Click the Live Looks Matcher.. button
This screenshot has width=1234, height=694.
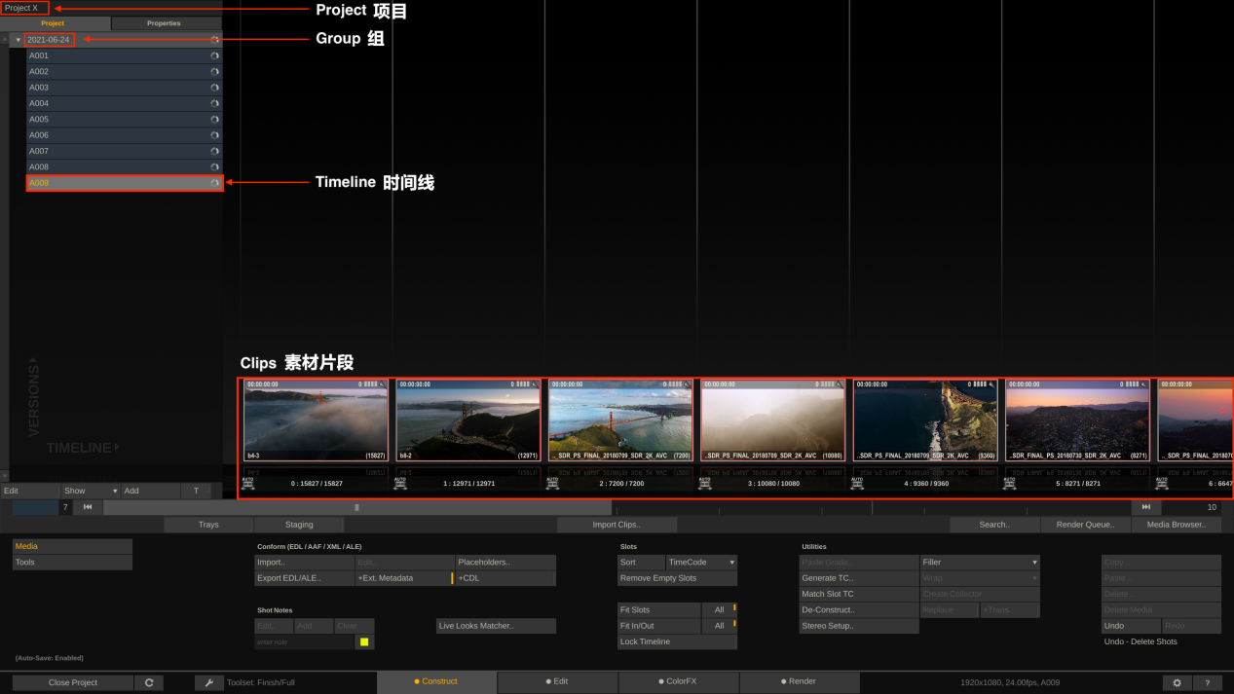pos(497,626)
